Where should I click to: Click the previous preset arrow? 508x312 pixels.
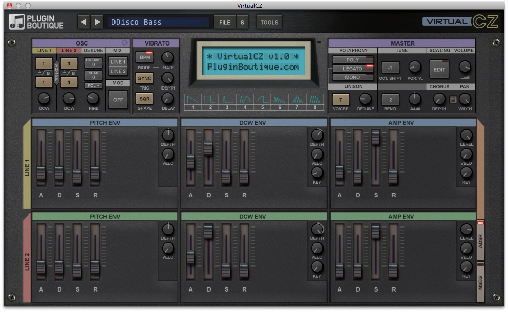(84, 22)
